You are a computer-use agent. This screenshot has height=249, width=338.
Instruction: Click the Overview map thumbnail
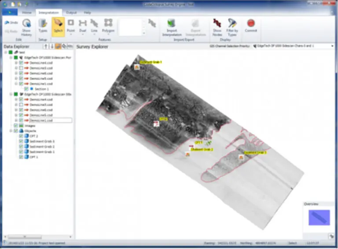click(x=319, y=218)
